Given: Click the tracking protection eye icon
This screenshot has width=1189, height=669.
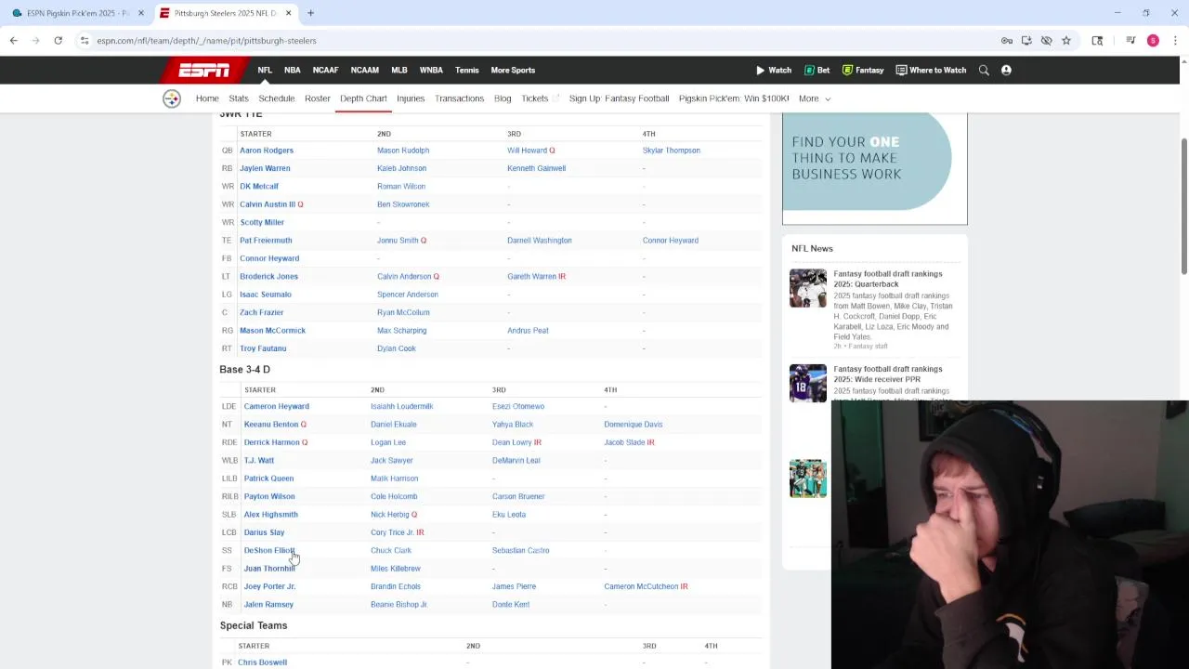Looking at the screenshot, I should (x=1046, y=41).
